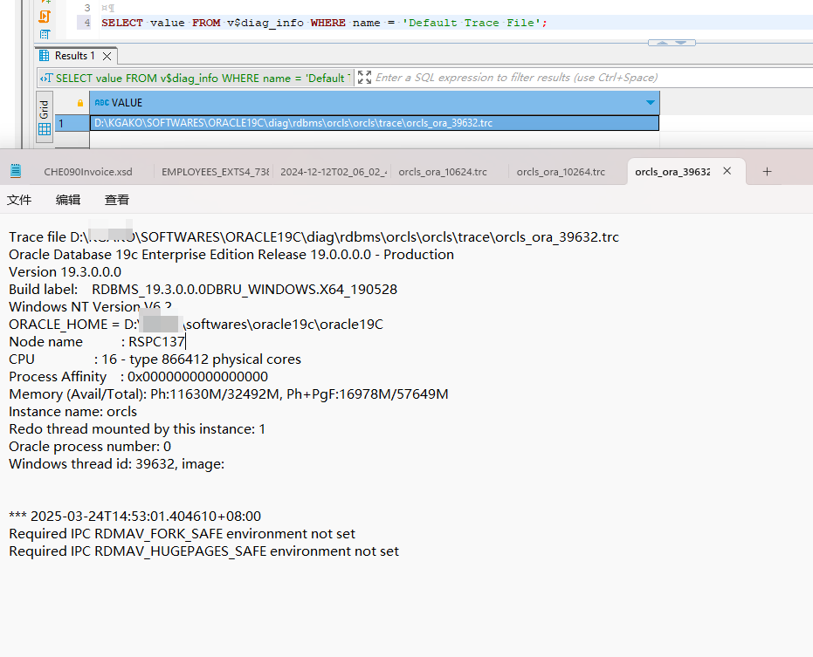Viewport: 813px width, 657px height.
Task: Switch to the orcls_ora_10624.trc tab
Action: point(443,172)
